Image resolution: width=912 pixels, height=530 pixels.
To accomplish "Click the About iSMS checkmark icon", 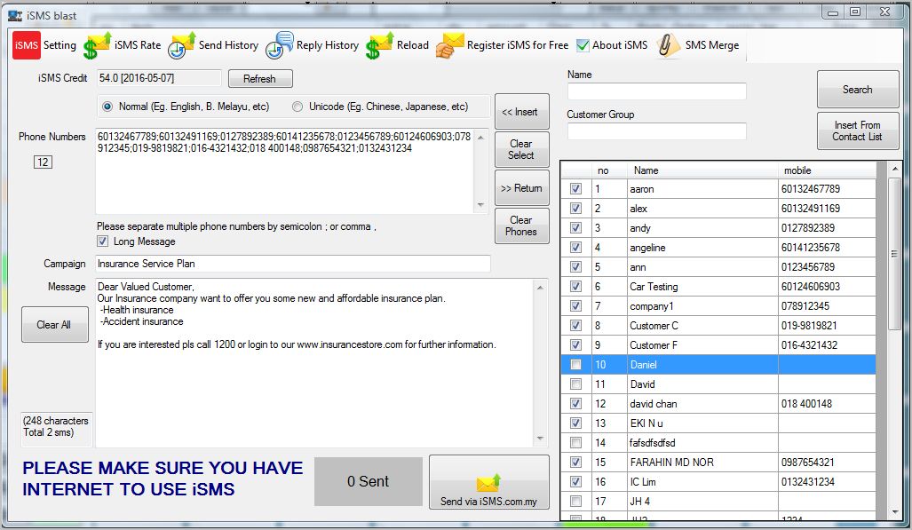I will pos(583,45).
